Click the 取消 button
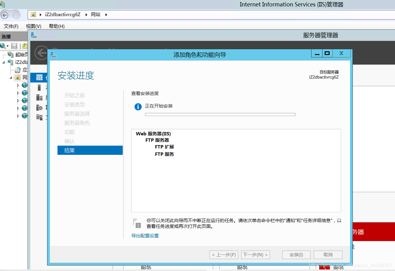This screenshot has height=271, width=395. coord(328,255)
